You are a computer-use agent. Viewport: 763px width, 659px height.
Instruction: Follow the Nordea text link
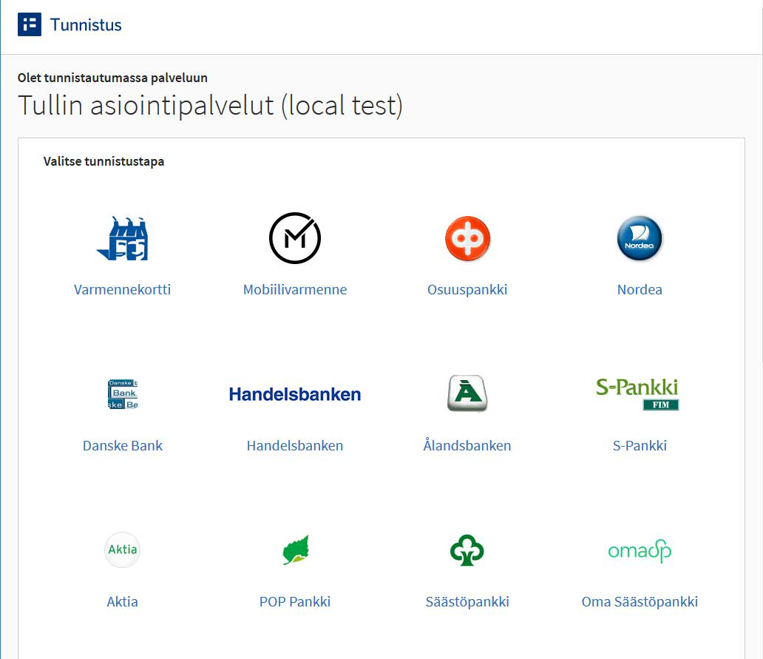(x=640, y=290)
